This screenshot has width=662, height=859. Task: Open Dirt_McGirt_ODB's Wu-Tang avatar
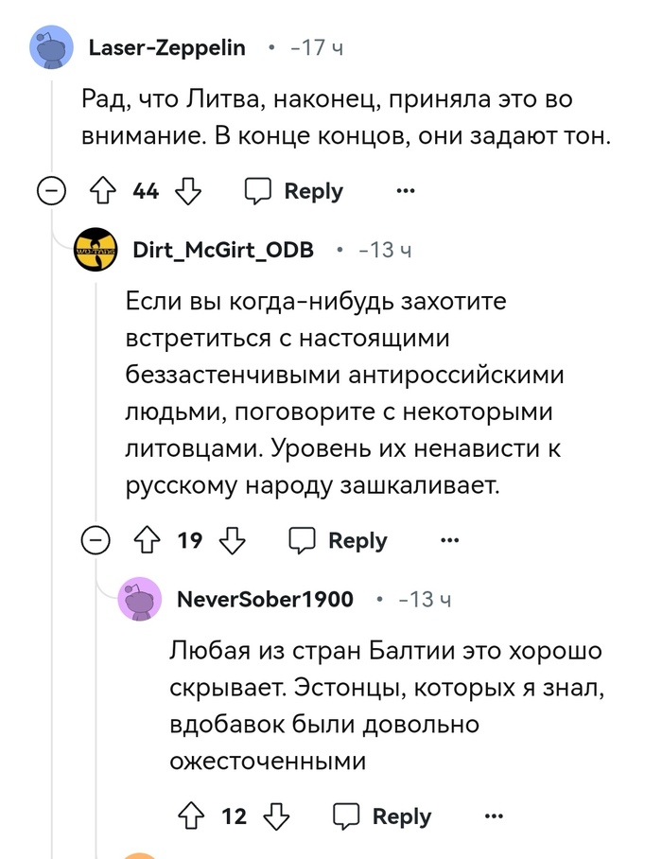point(96,250)
